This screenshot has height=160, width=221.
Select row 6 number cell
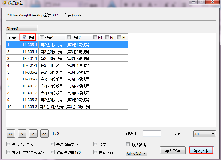[x=14, y=79]
